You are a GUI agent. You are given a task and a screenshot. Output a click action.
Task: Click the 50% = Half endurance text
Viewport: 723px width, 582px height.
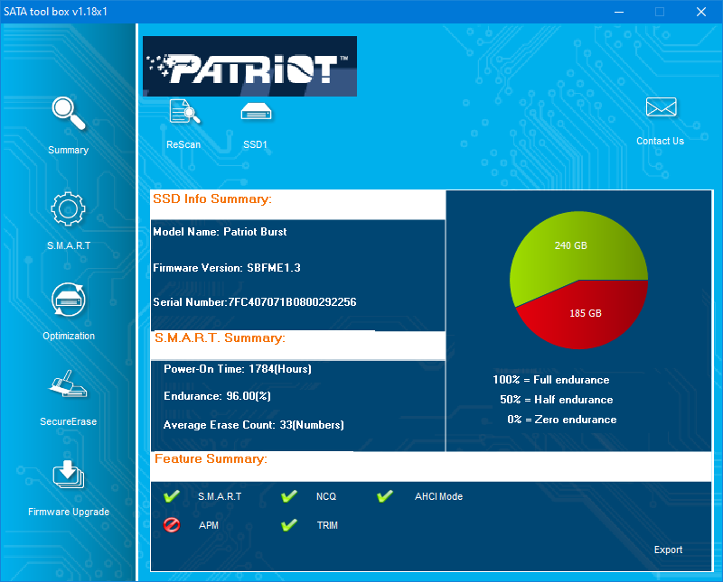pos(557,400)
